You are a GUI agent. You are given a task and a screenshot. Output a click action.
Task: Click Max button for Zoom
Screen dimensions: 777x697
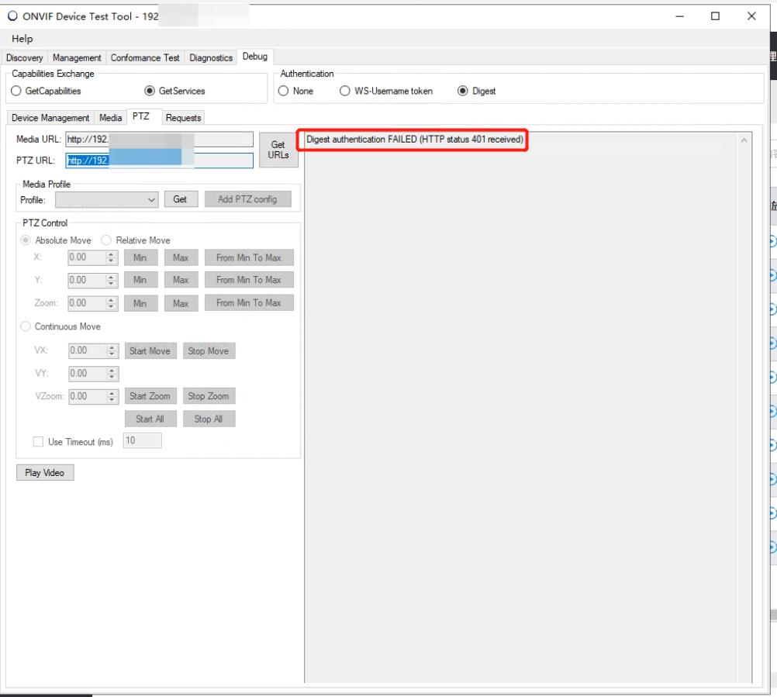coord(181,303)
